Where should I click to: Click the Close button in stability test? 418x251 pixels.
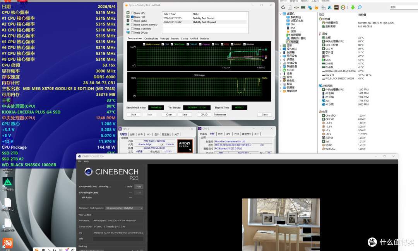point(265,115)
